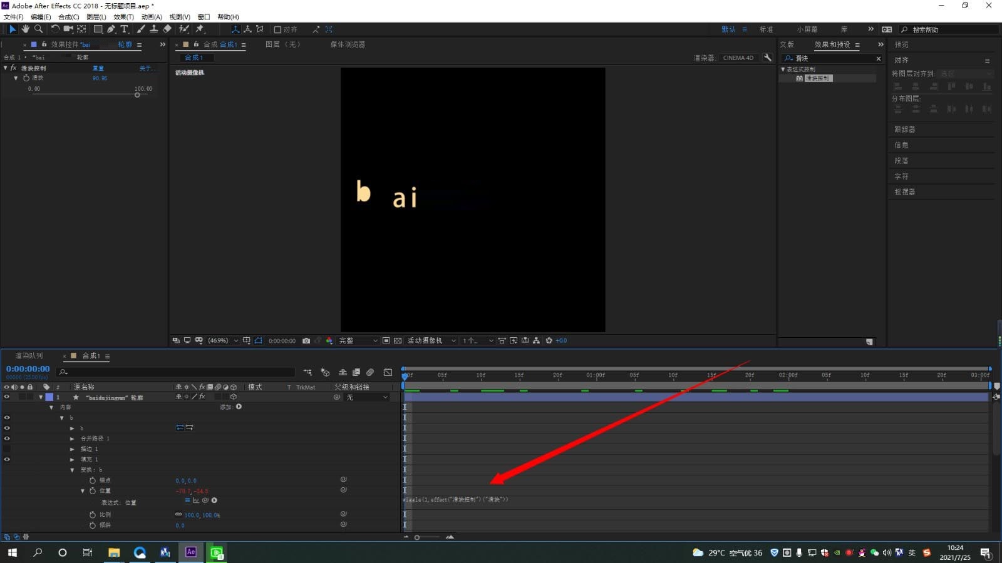Toggle expression enable equals switch

tap(187, 500)
